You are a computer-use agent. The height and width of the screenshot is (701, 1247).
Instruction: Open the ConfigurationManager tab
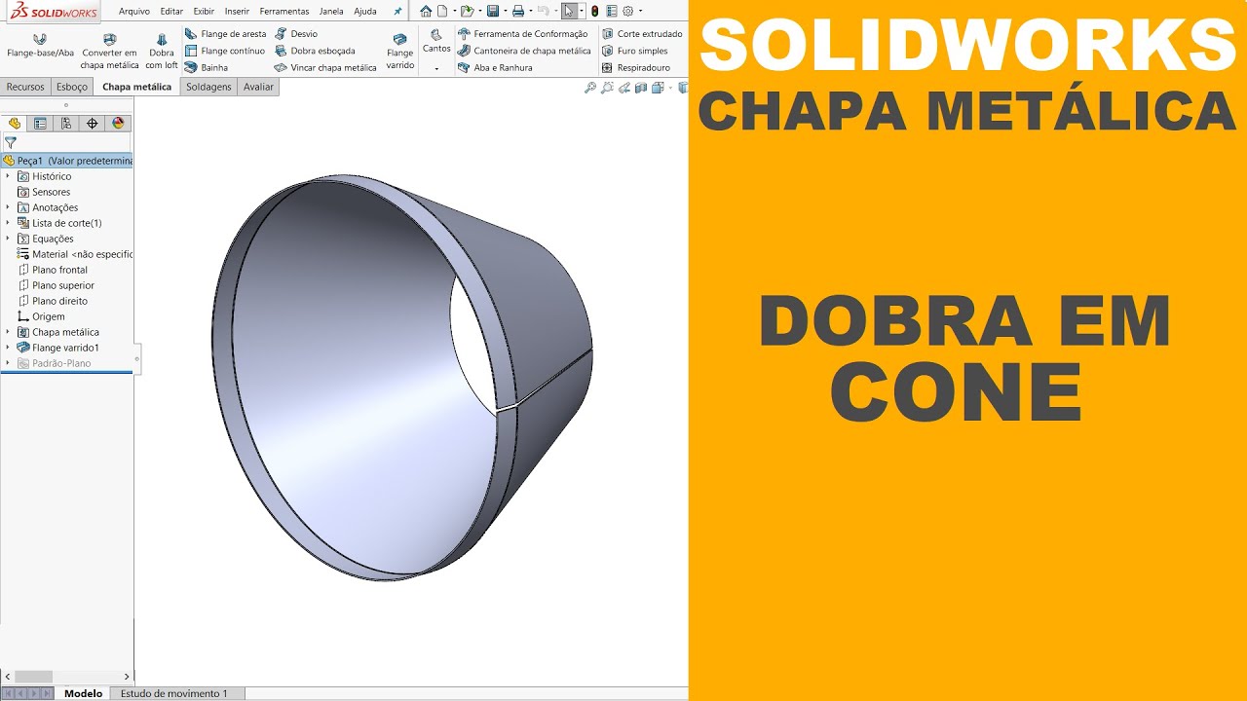(x=66, y=124)
